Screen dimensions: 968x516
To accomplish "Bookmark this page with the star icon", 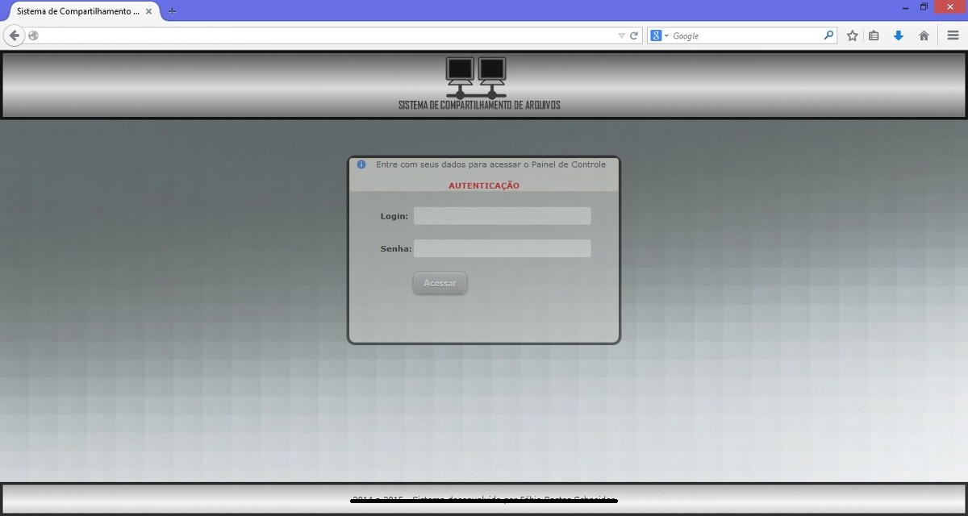I will click(x=852, y=35).
